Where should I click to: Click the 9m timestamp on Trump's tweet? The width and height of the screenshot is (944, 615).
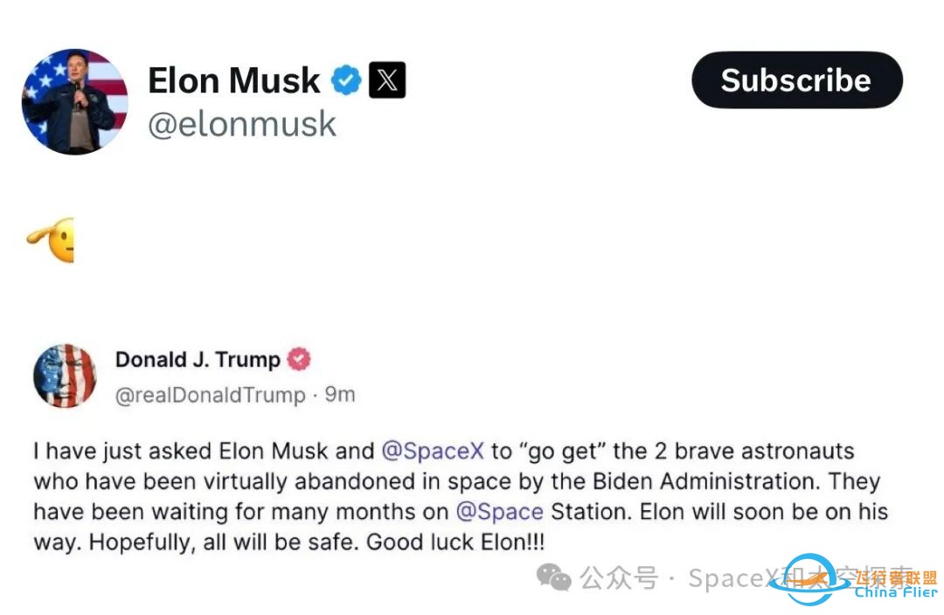[x=341, y=395]
